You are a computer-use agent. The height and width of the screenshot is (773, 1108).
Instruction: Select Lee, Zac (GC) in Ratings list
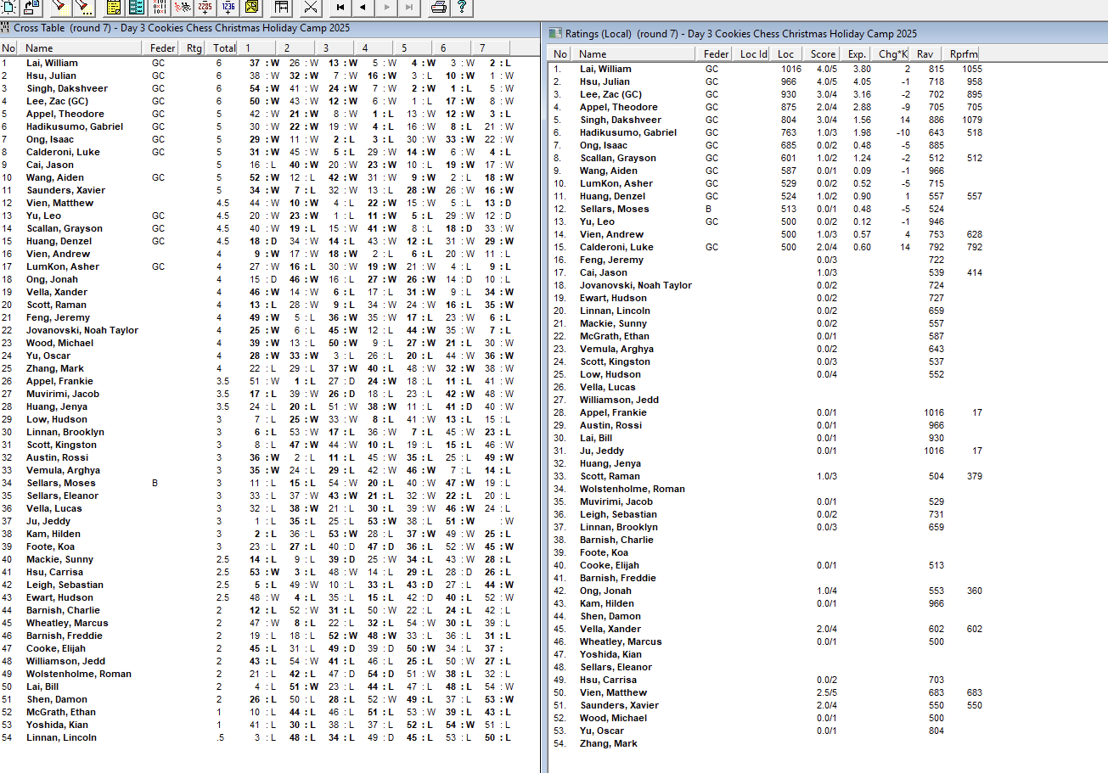(x=611, y=94)
